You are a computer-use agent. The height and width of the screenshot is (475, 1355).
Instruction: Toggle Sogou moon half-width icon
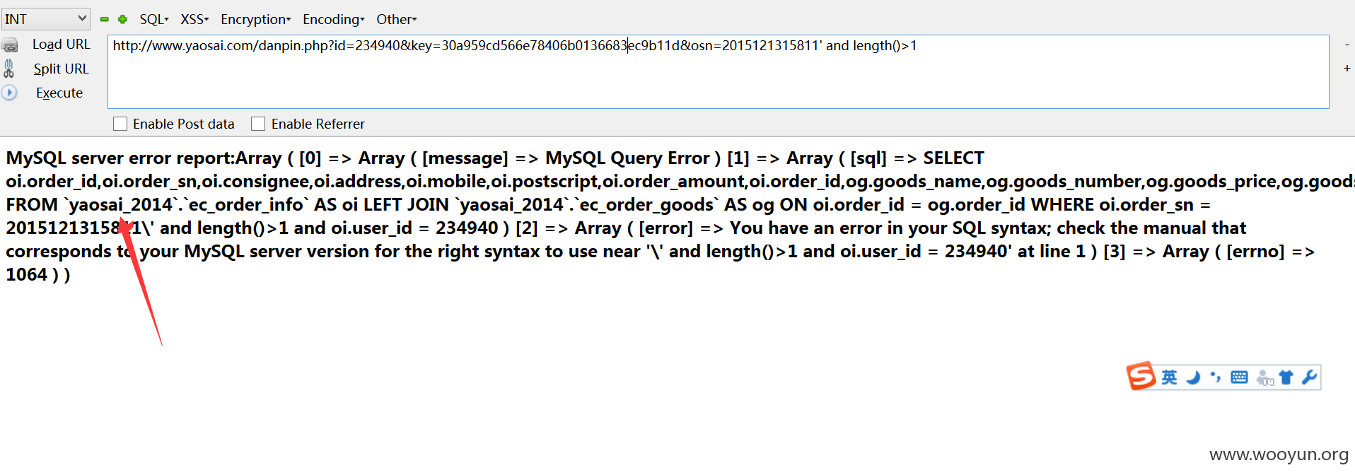(1193, 377)
